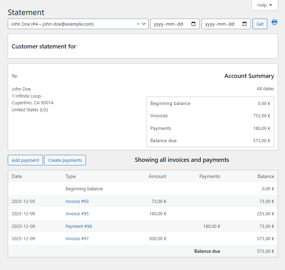Click the Amount column header

(x=157, y=176)
